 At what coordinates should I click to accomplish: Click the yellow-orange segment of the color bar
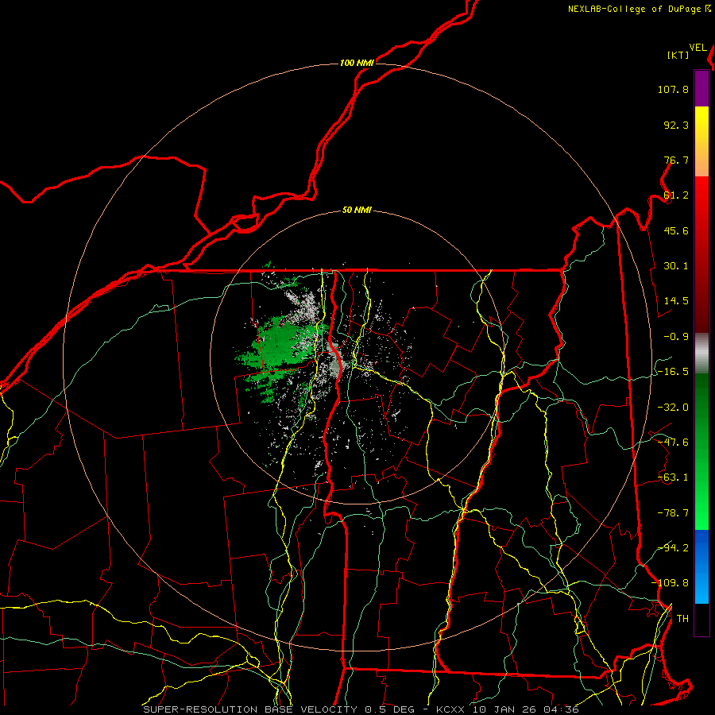point(701,141)
